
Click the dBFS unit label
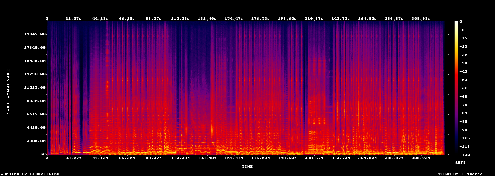click(x=460, y=162)
